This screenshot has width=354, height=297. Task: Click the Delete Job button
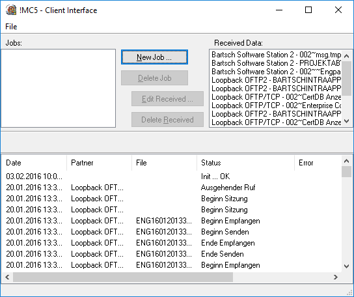tap(154, 78)
